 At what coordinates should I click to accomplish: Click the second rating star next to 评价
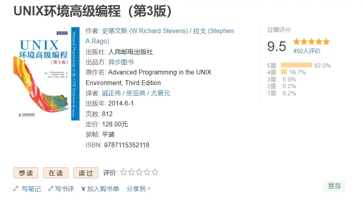[x=131, y=172]
